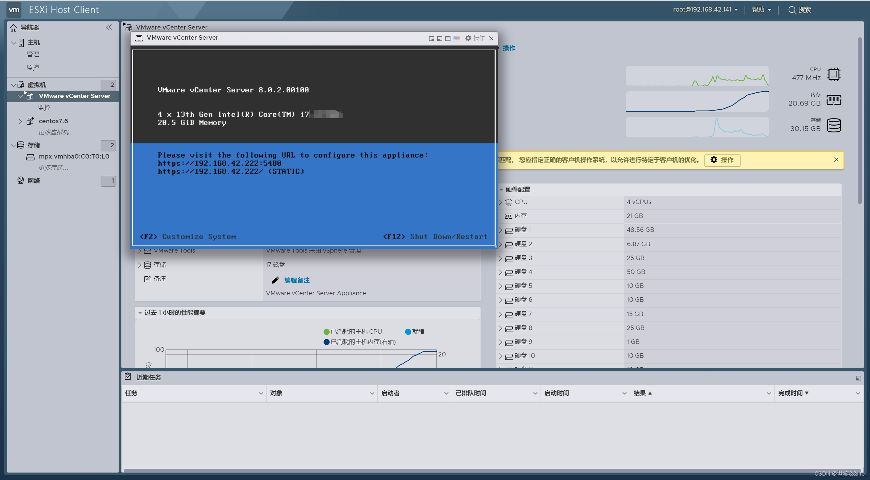Collapse the 存储 tree node in navigator
The image size is (870, 480).
pyautogui.click(x=14, y=145)
